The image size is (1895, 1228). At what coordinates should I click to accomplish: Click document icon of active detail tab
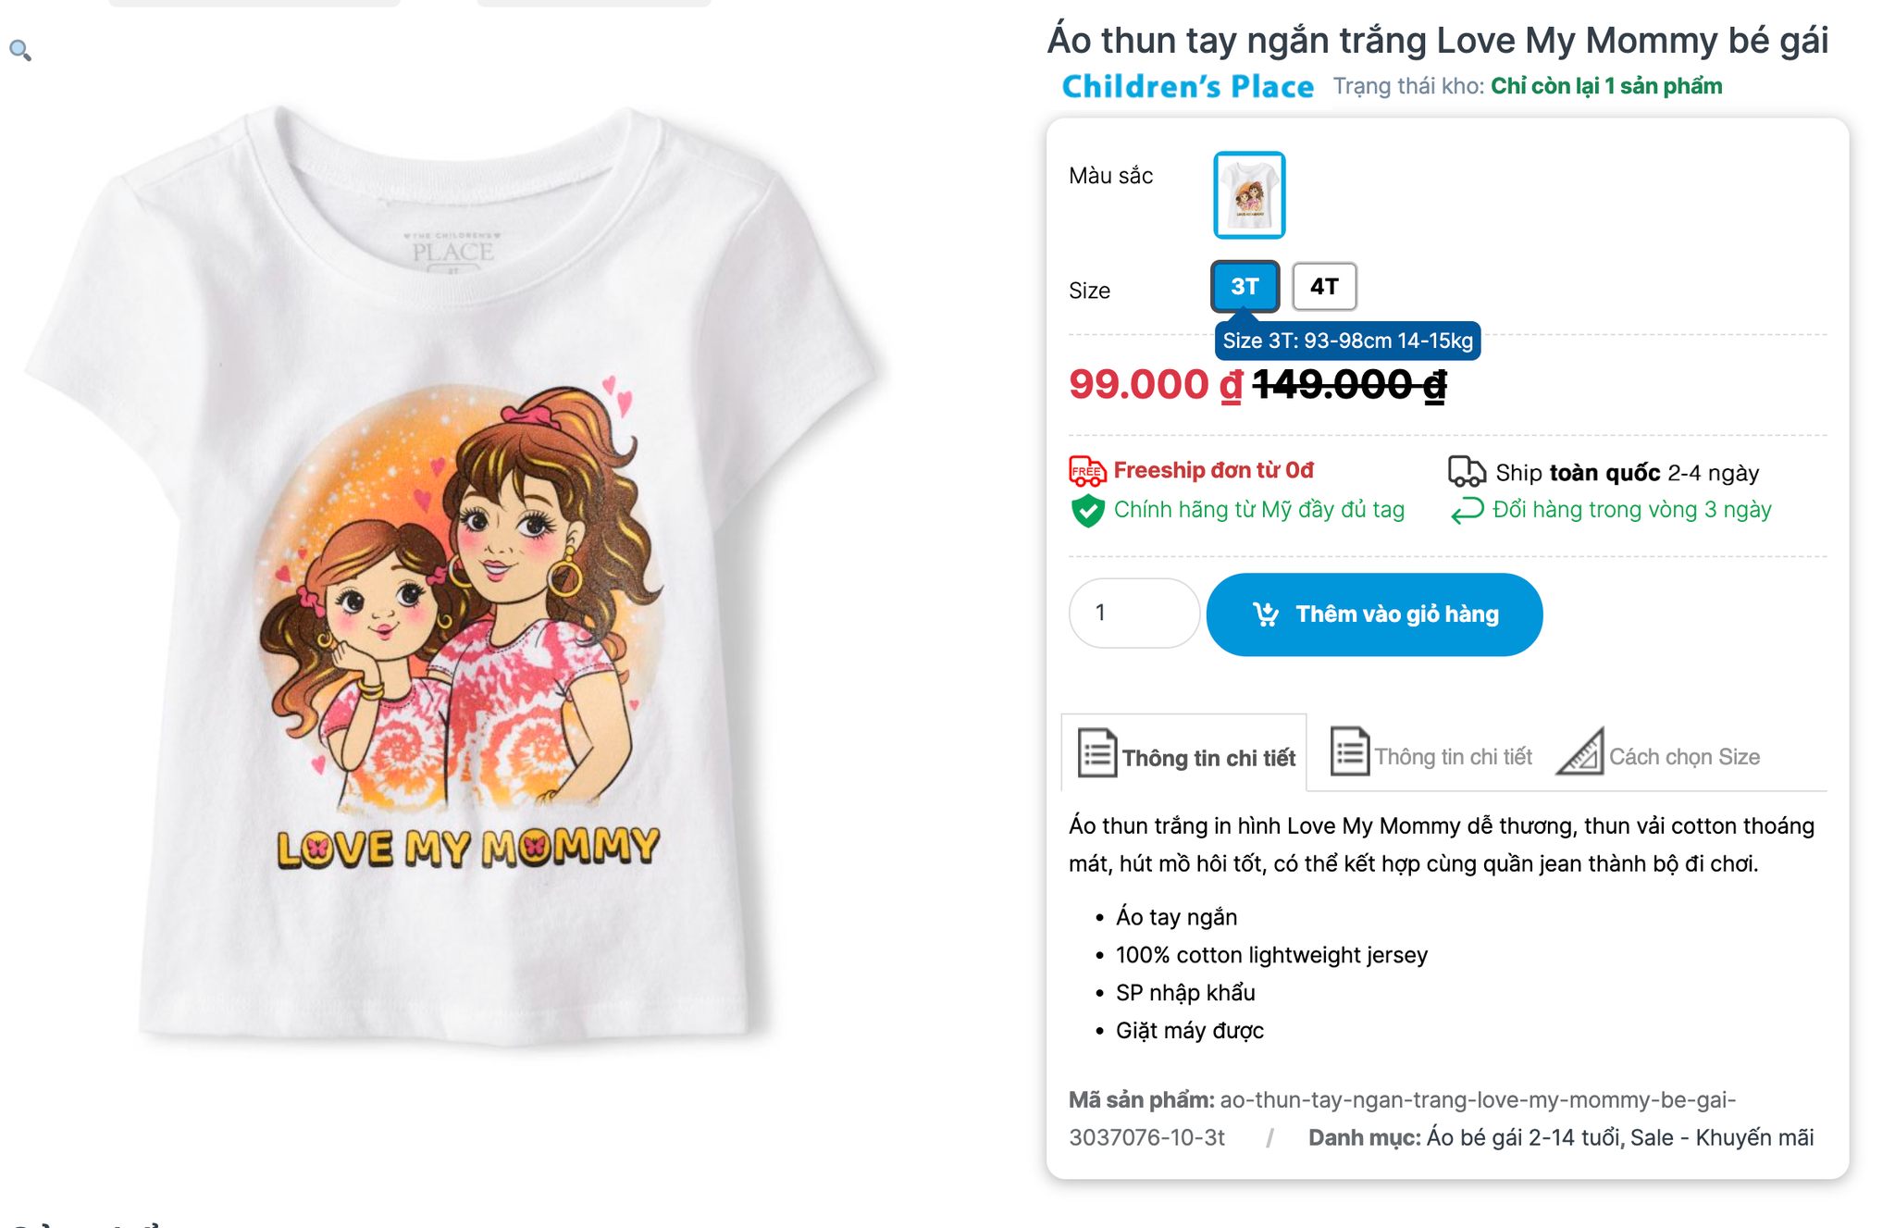(1097, 752)
